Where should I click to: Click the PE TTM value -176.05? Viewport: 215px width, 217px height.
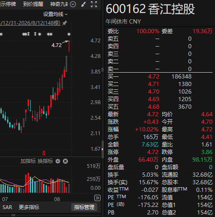pyautogui.click(x=148, y=197)
